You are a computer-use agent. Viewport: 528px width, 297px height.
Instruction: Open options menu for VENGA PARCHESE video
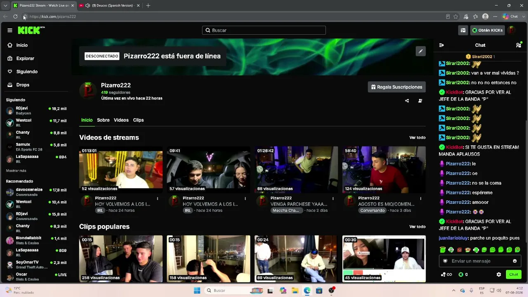(333, 198)
